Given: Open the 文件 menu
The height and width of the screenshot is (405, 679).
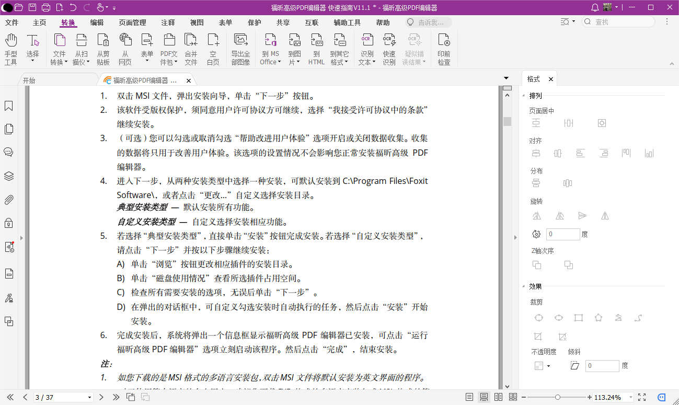Looking at the screenshot, I should pyautogui.click(x=11, y=22).
